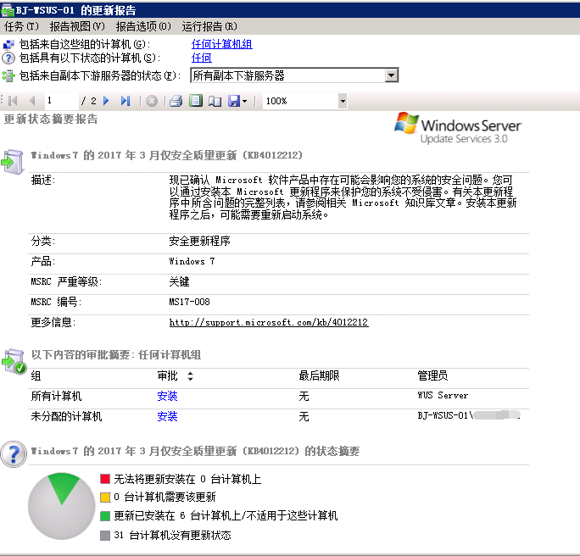Click WUS Server administrator value
Viewport: 580px width, 556px height.
(x=443, y=396)
